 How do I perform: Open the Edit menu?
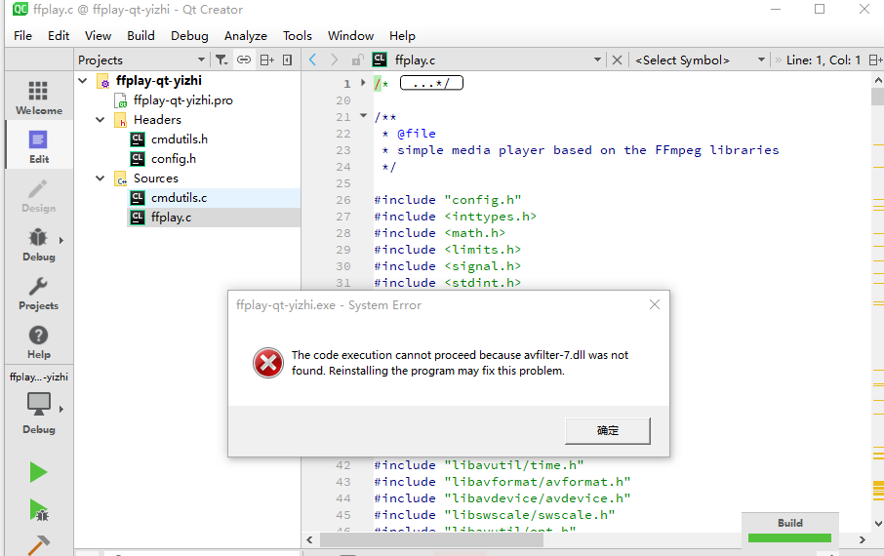(59, 35)
